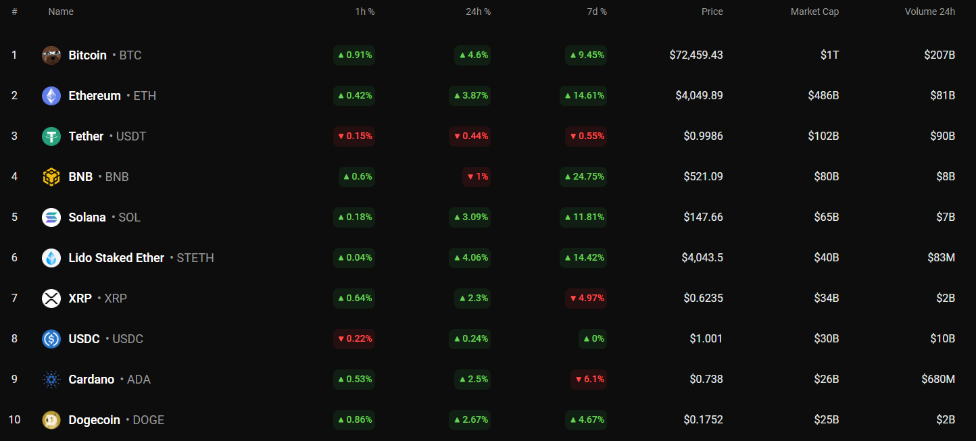Click the yellow BNB logo icon
The height and width of the screenshot is (441, 976).
(x=51, y=177)
